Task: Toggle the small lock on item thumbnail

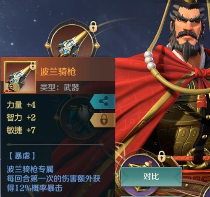Action: (33, 66)
